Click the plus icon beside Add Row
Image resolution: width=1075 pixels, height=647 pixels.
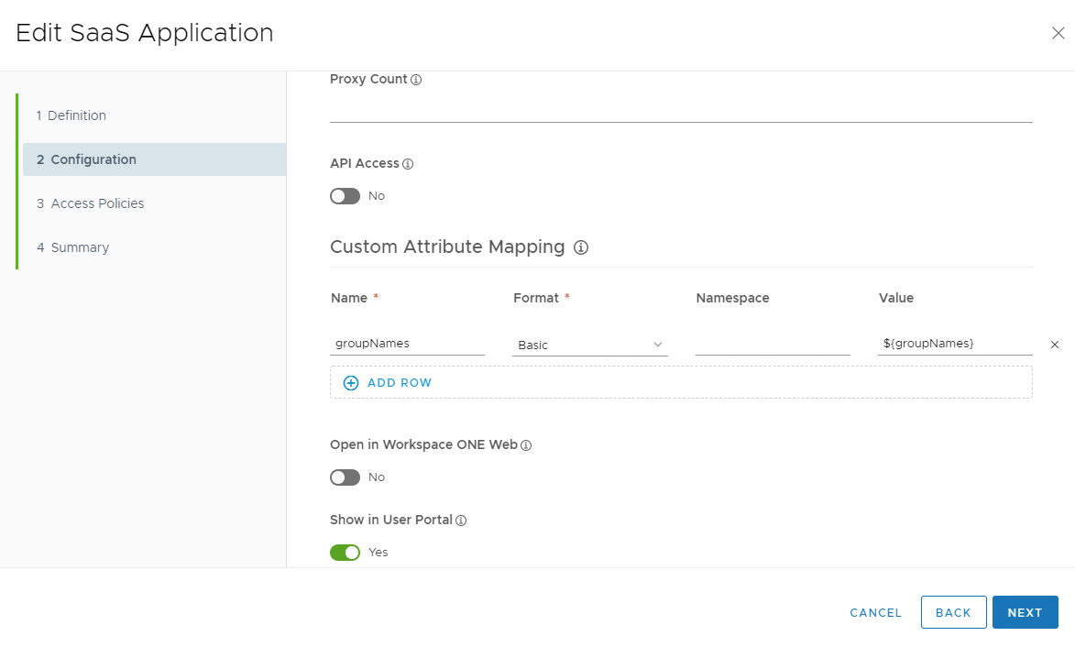pyautogui.click(x=351, y=383)
